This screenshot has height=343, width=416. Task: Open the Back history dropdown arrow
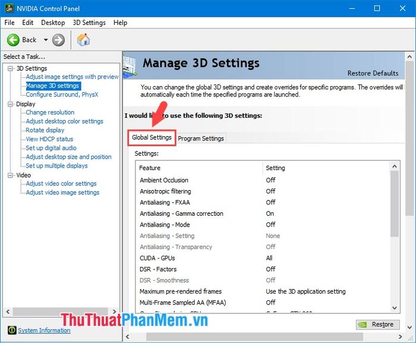tap(46, 40)
